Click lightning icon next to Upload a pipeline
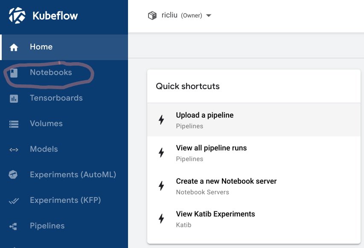364x248 pixels. tap(161, 120)
